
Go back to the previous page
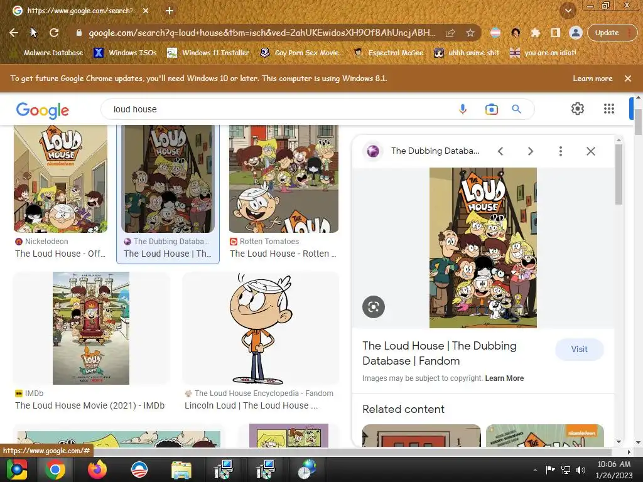pyautogui.click(x=14, y=33)
